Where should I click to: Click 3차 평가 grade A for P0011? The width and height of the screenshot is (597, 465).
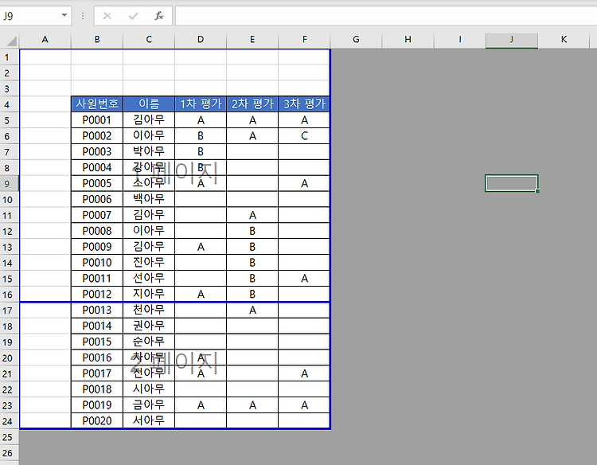(x=304, y=279)
